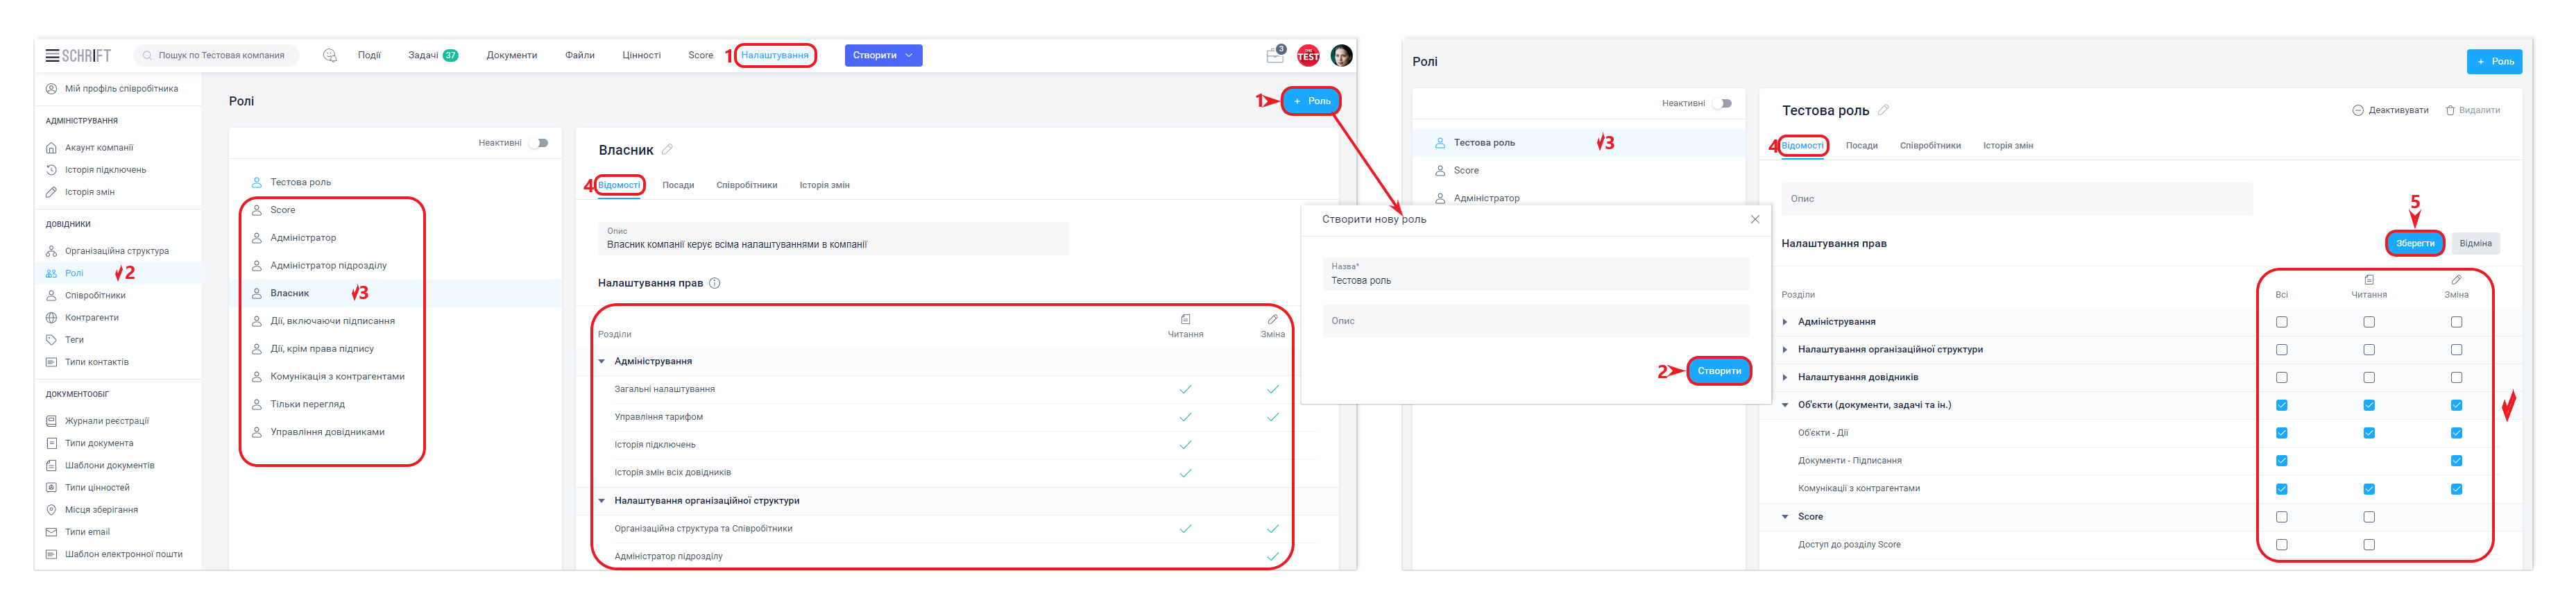The height and width of the screenshot is (605, 2576).
Task: Click the Опис field in the new role dialog
Action: click(1535, 321)
